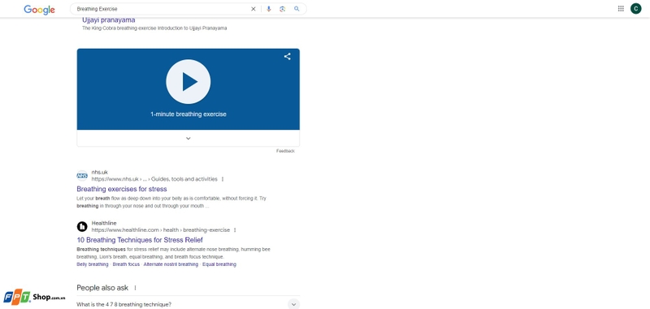Expand the 4 7 8 breathing technique question
Image resolution: width=650 pixels, height=309 pixels.
[x=293, y=304]
